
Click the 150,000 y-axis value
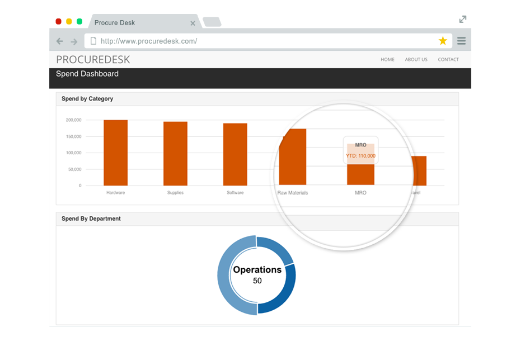[x=74, y=136]
